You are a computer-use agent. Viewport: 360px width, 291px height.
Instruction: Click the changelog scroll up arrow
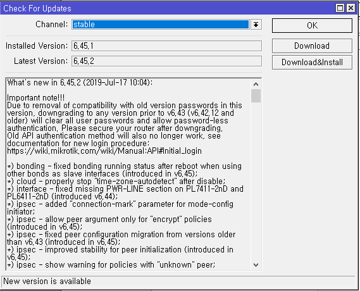point(256,84)
